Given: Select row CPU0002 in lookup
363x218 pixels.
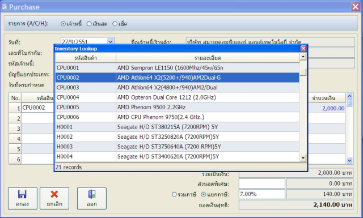Looking at the screenshot, I should pyautogui.click(x=178, y=78).
